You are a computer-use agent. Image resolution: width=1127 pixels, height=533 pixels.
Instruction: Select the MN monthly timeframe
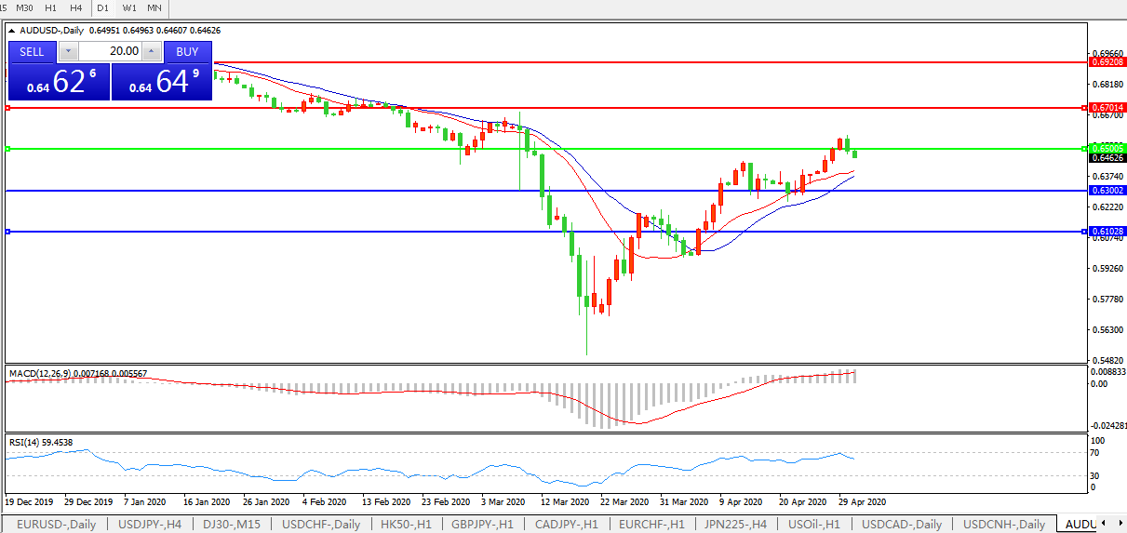(x=154, y=7)
